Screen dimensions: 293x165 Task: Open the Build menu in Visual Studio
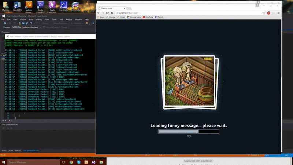tap(31, 19)
